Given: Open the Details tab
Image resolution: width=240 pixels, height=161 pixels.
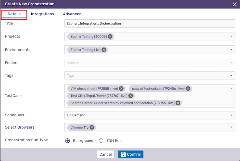Looking at the screenshot, I should 14,14.
